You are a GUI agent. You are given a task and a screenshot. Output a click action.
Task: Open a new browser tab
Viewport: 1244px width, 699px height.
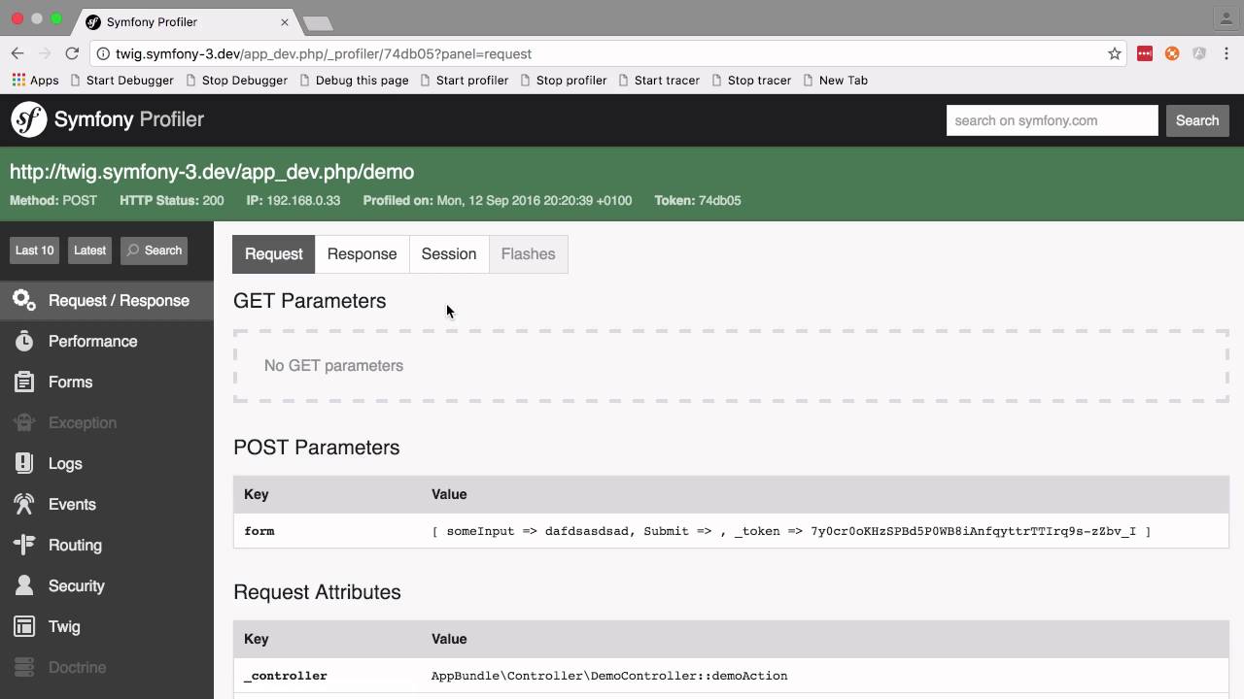coord(318,22)
